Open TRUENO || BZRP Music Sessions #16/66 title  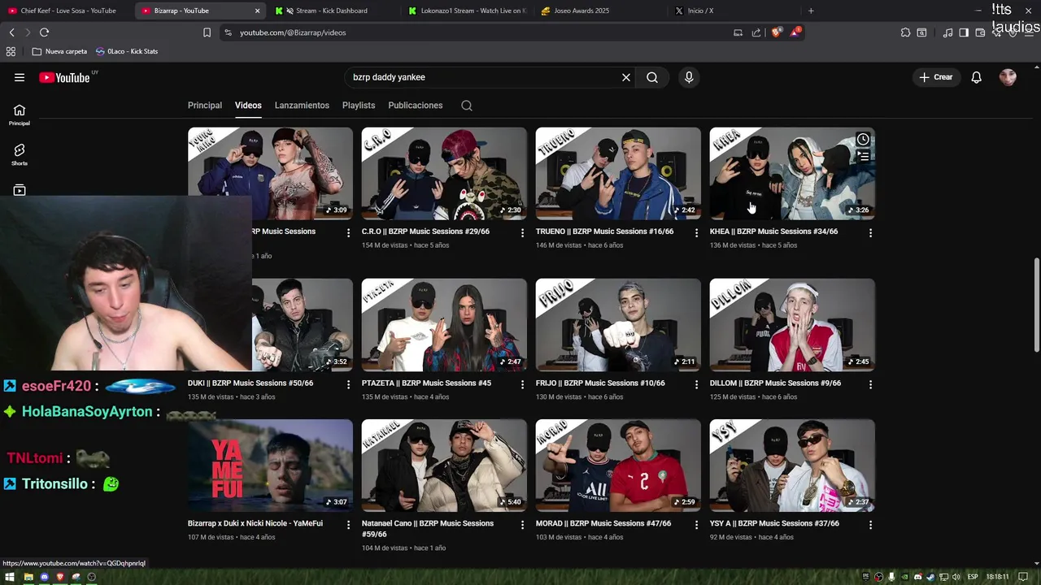point(604,232)
